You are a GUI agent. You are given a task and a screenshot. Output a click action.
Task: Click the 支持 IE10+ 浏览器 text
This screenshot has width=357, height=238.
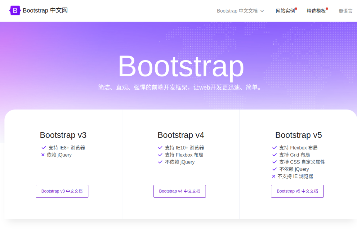pos(184,148)
